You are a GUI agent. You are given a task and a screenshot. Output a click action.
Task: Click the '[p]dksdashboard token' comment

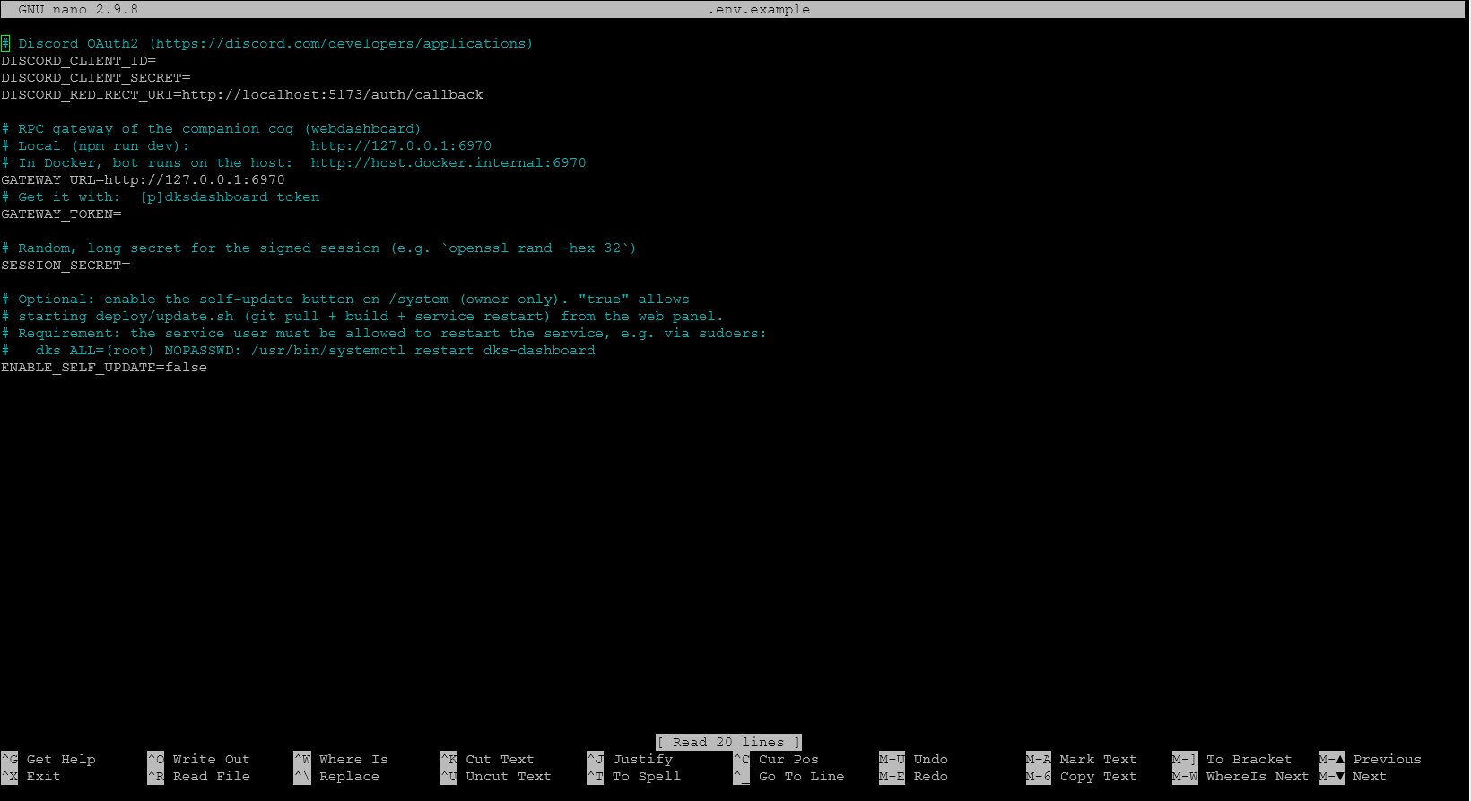click(x=230, y=197)
